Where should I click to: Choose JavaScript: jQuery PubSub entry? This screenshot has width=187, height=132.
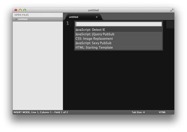(x=118, y=34)
